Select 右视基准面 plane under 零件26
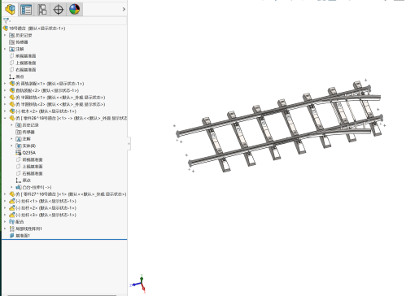 [x=19, y=173]
